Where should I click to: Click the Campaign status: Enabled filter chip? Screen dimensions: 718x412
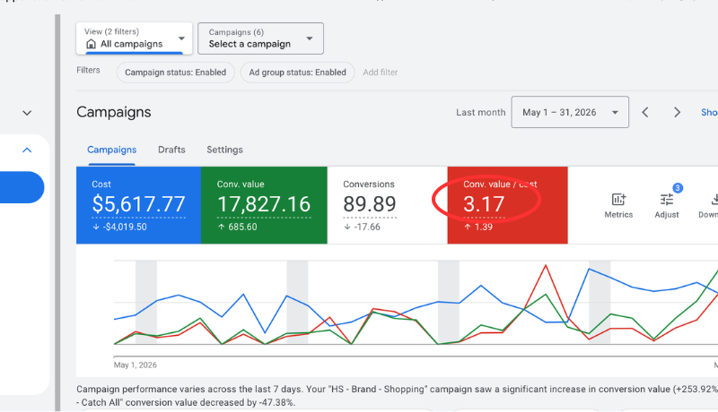[175, 73]
